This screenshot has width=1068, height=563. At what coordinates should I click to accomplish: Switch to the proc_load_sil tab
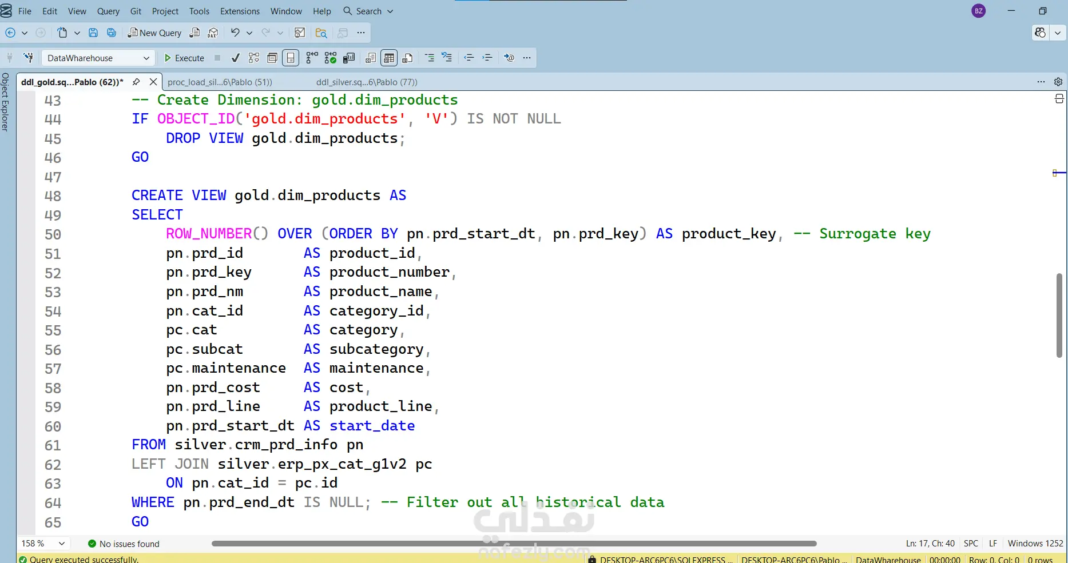[x=220, y=82]
